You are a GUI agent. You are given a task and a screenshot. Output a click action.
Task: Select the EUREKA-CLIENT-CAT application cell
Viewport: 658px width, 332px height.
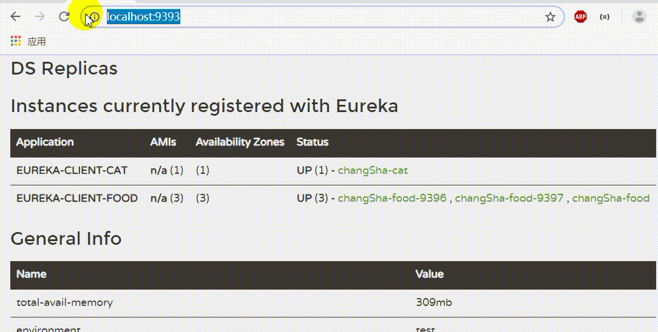[x=72, y=170]
